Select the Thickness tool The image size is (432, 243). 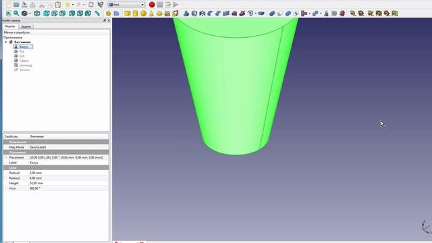[261, 13]
